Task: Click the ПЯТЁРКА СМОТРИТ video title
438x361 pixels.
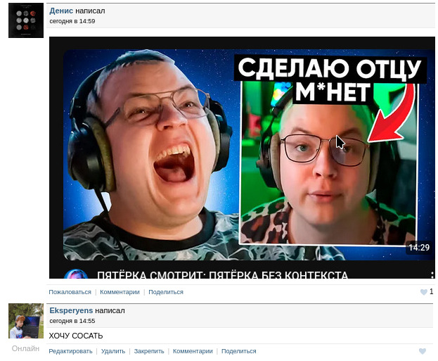Action: tap(222, 275)
